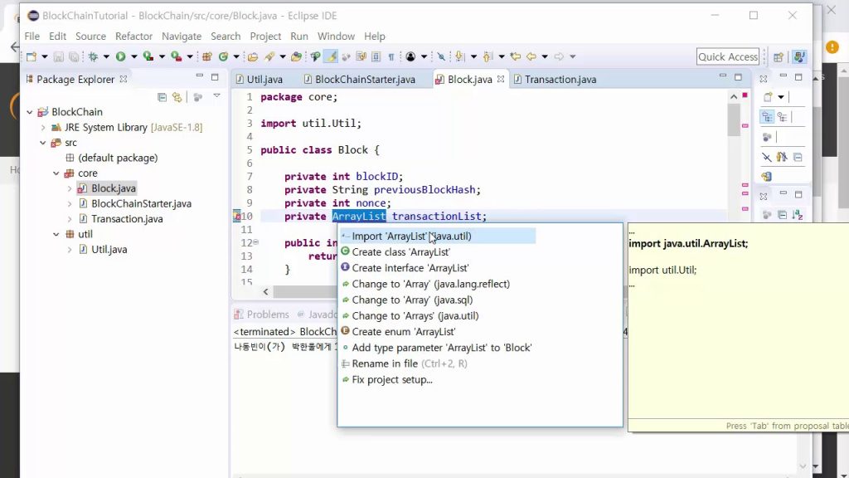Screen dimensions: 849x478
Task: Collapse the core package node
Action: coord(56,173)
